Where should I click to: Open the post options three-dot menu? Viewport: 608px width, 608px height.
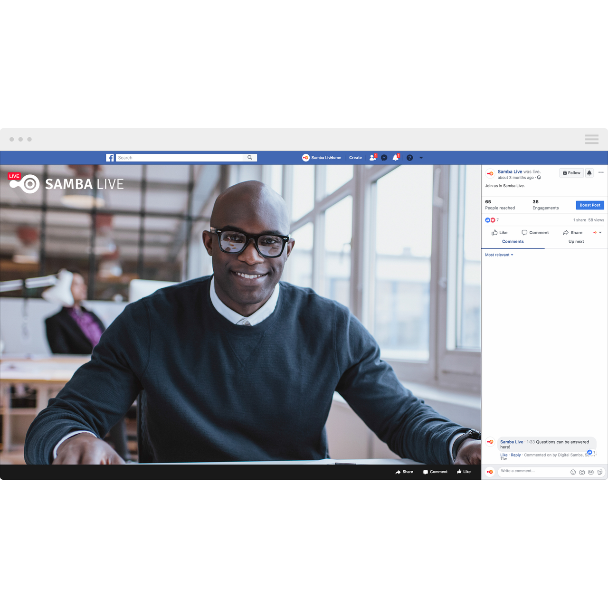point(601,172)
